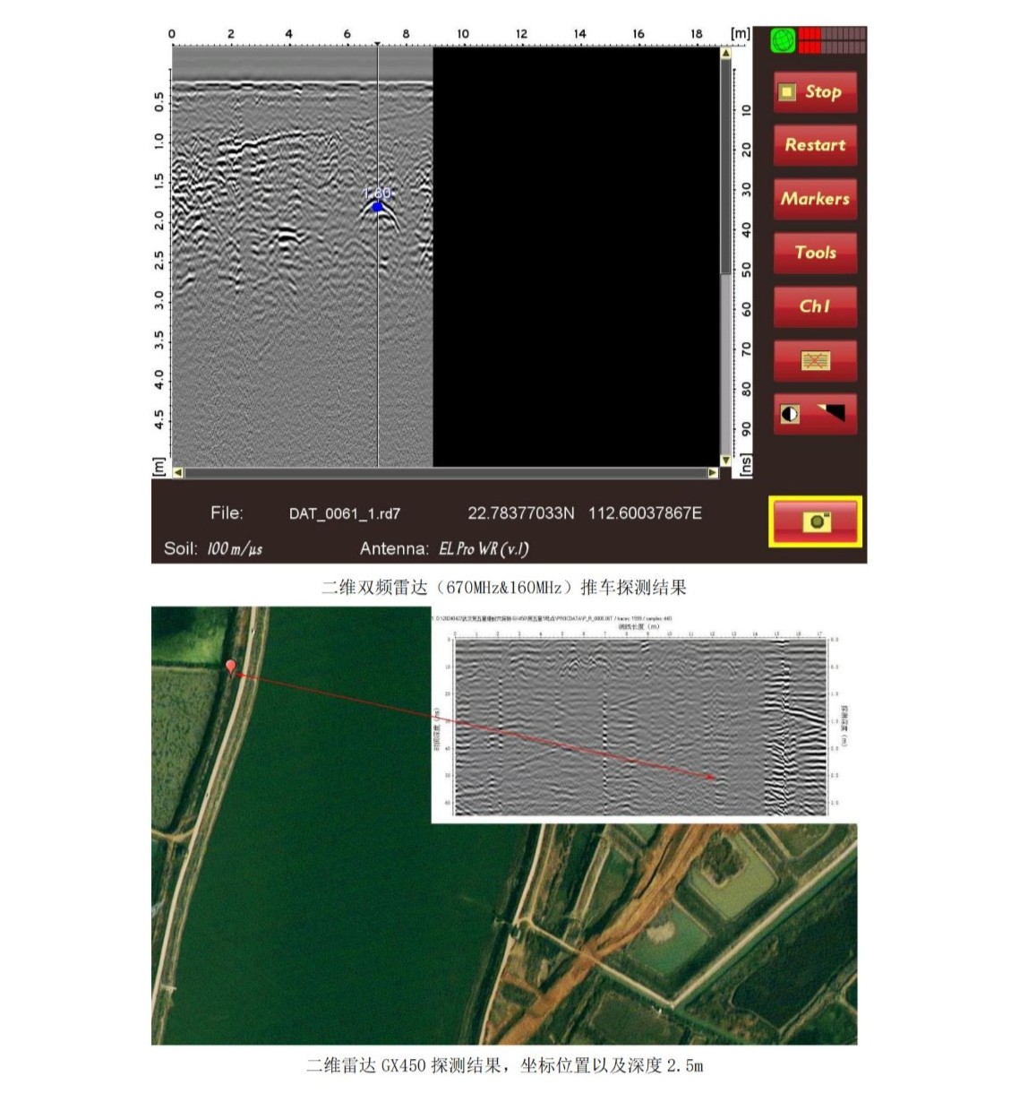Click the Restart button
The height and width of the screenshot is (1102, 1011).
pyautogui.click(x=815, y=145)
